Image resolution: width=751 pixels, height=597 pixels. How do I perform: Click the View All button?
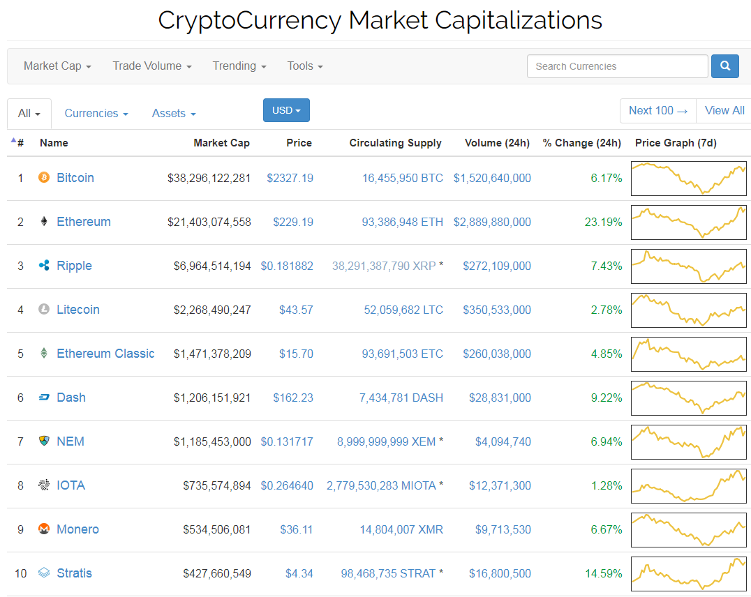tap(724, 111)
